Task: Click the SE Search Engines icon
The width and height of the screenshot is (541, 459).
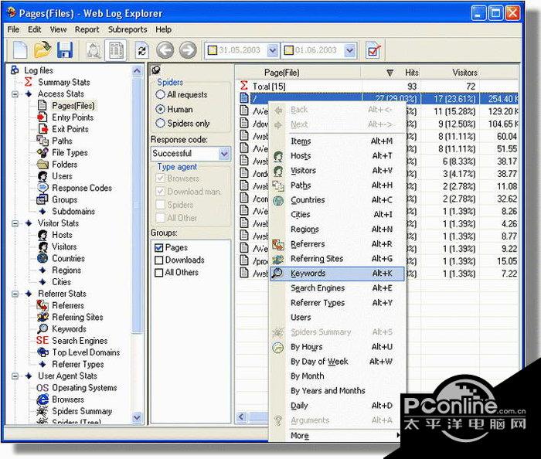Action: click(x=42, y=340)
